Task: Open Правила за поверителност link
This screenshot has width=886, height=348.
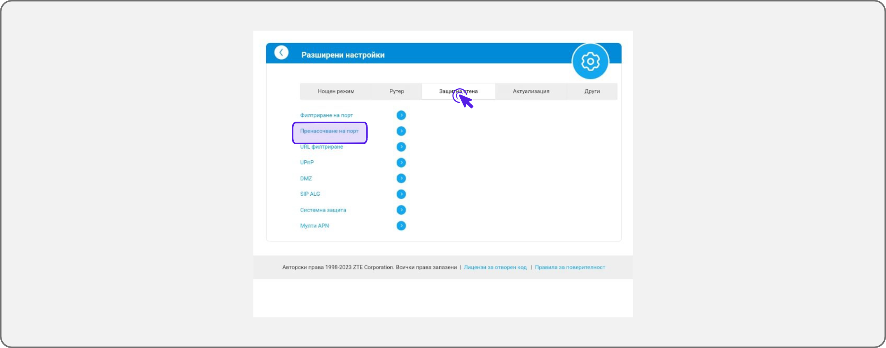Action: (x=570, y=267)
